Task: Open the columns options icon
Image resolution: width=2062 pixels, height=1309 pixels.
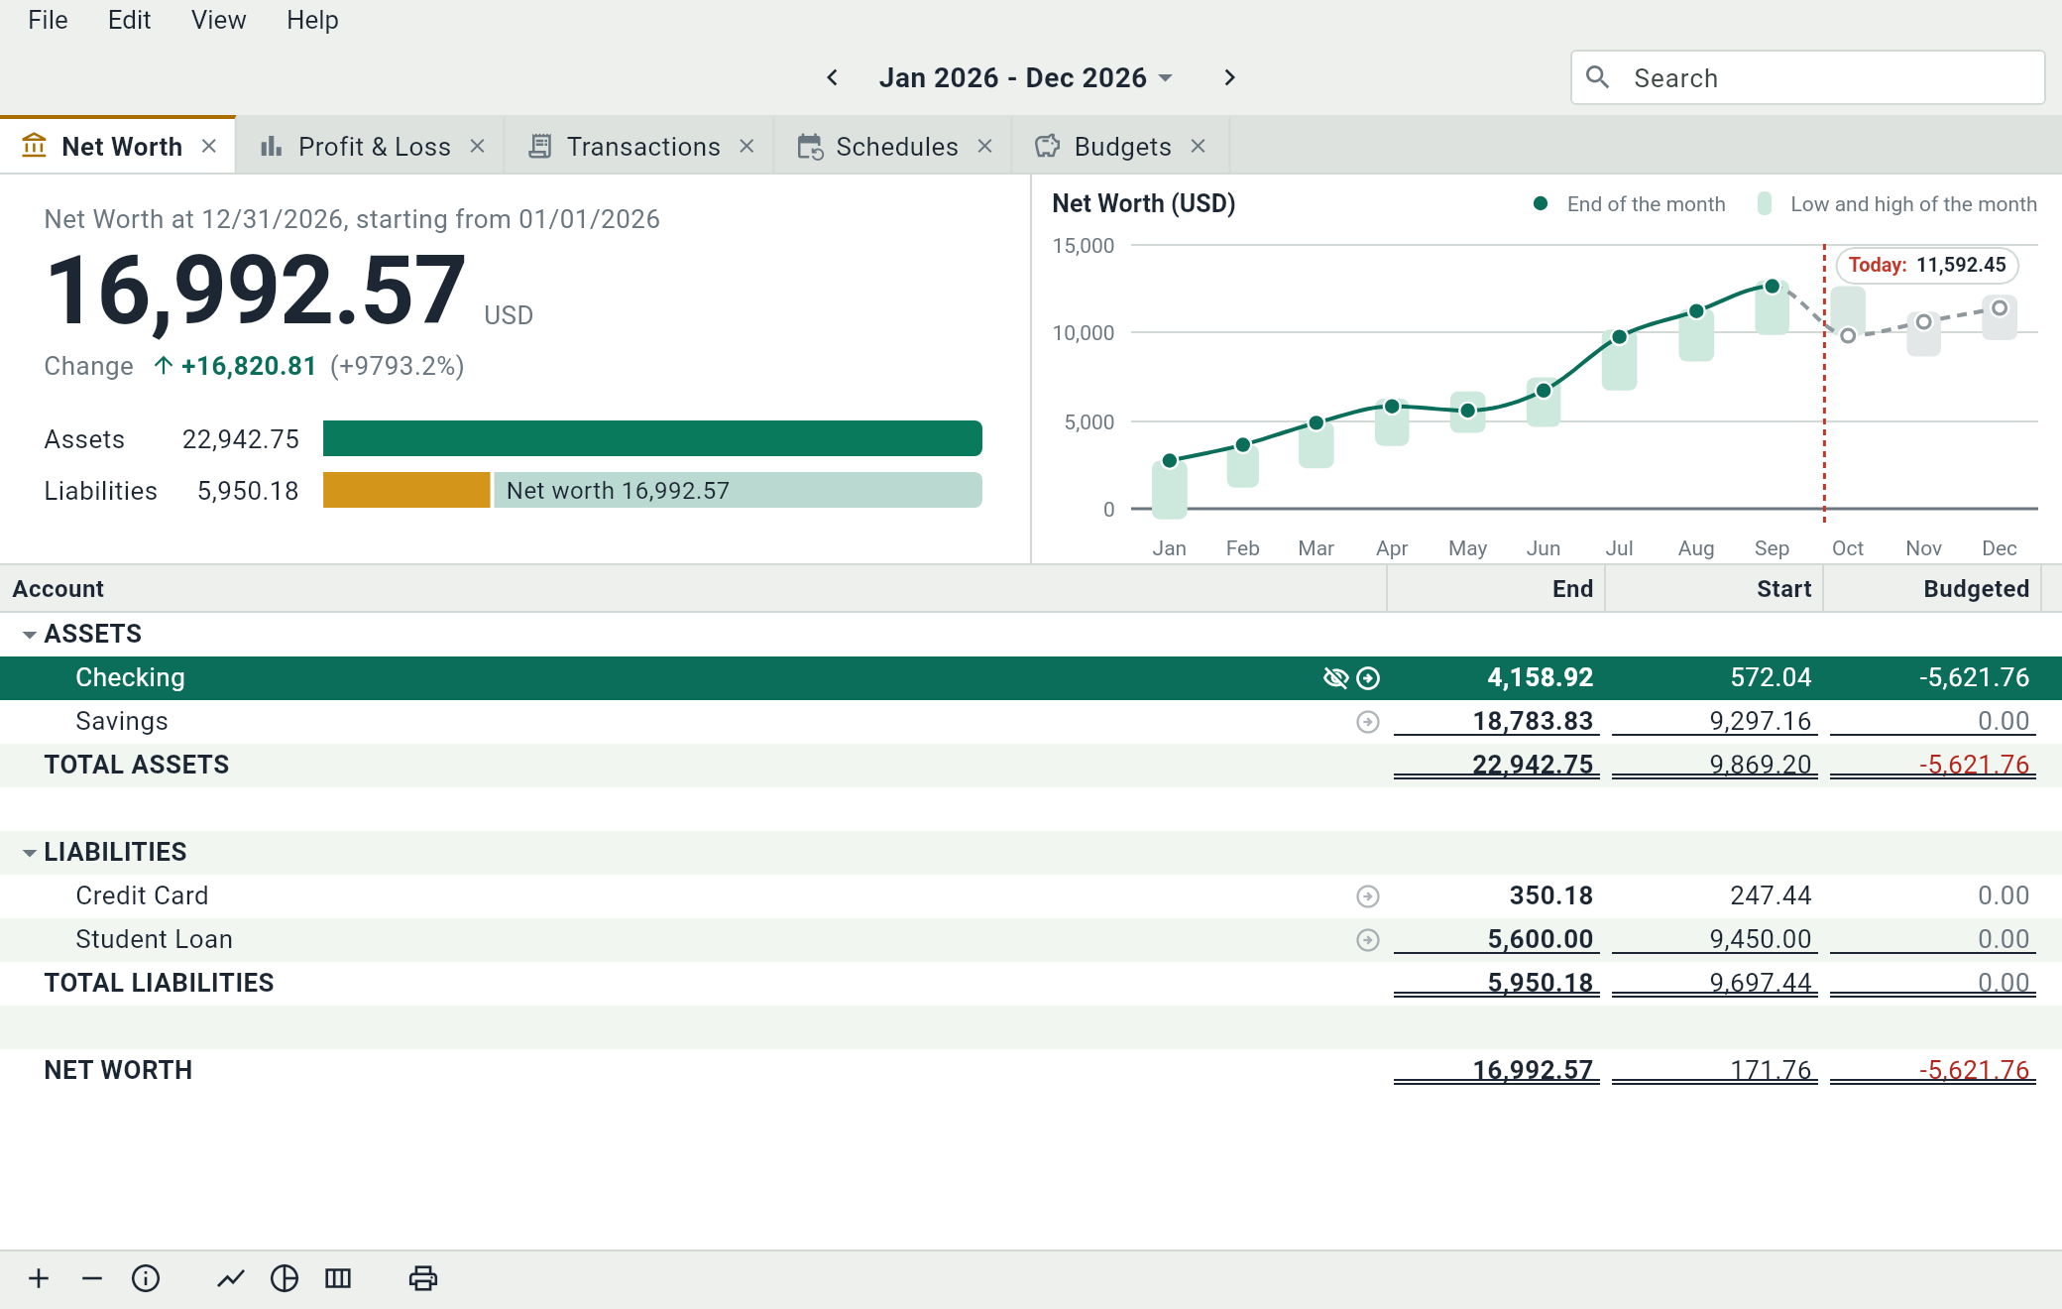Action: click(338, 1278)
